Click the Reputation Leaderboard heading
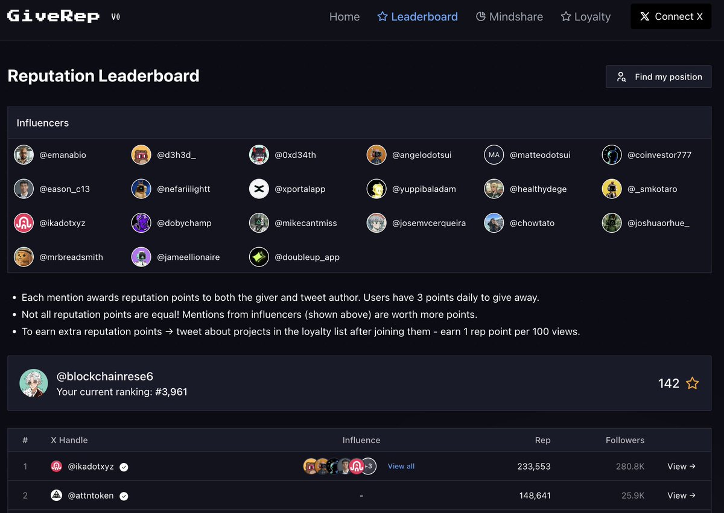Image resolution: width=724 pixels, height=513 pixels. point(103,76)
